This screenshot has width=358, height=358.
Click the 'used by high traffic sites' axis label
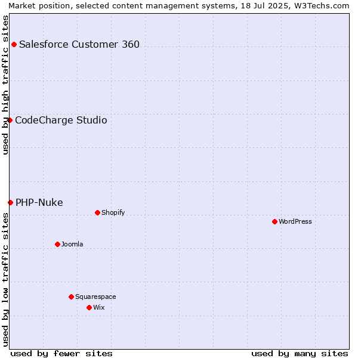click(5, 85)
